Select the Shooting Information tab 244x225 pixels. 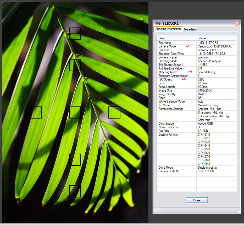click(168, 29)
